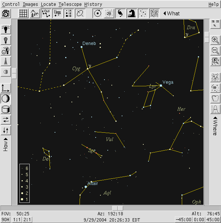Image resolution: width=221 pixels, height=223 pixels.
Task: Toggle constellation figures (Cas icon)
Action: [x=46, y=14]
